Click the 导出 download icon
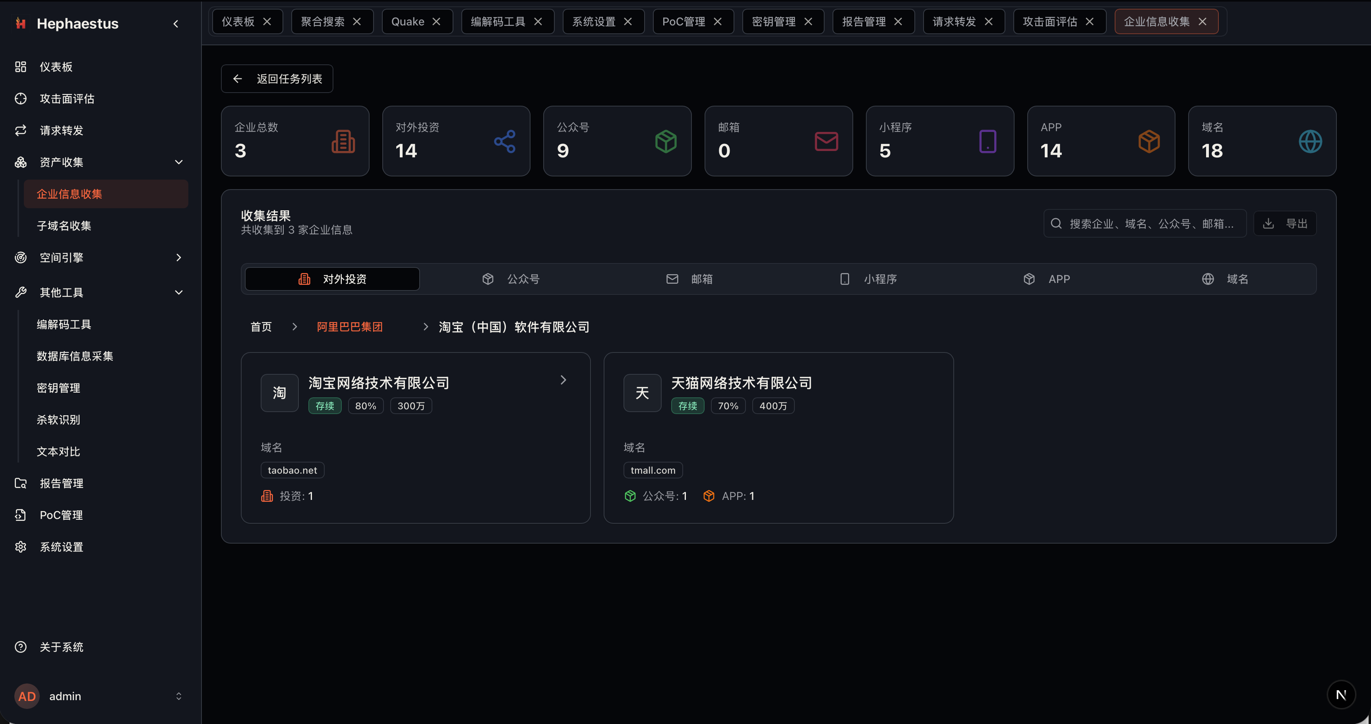 point(1269,223)
